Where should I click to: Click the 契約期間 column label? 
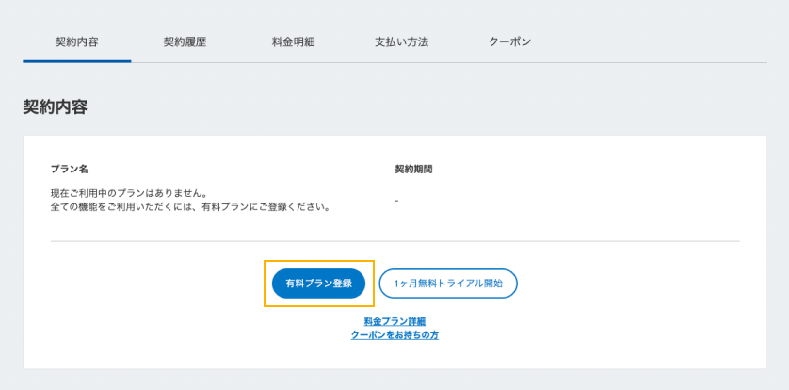(x=413, y=170)
